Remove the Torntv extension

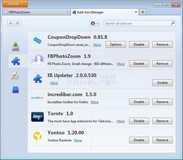pos(162,121)
